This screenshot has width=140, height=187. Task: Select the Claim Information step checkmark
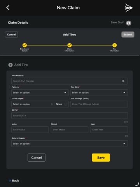70,45
